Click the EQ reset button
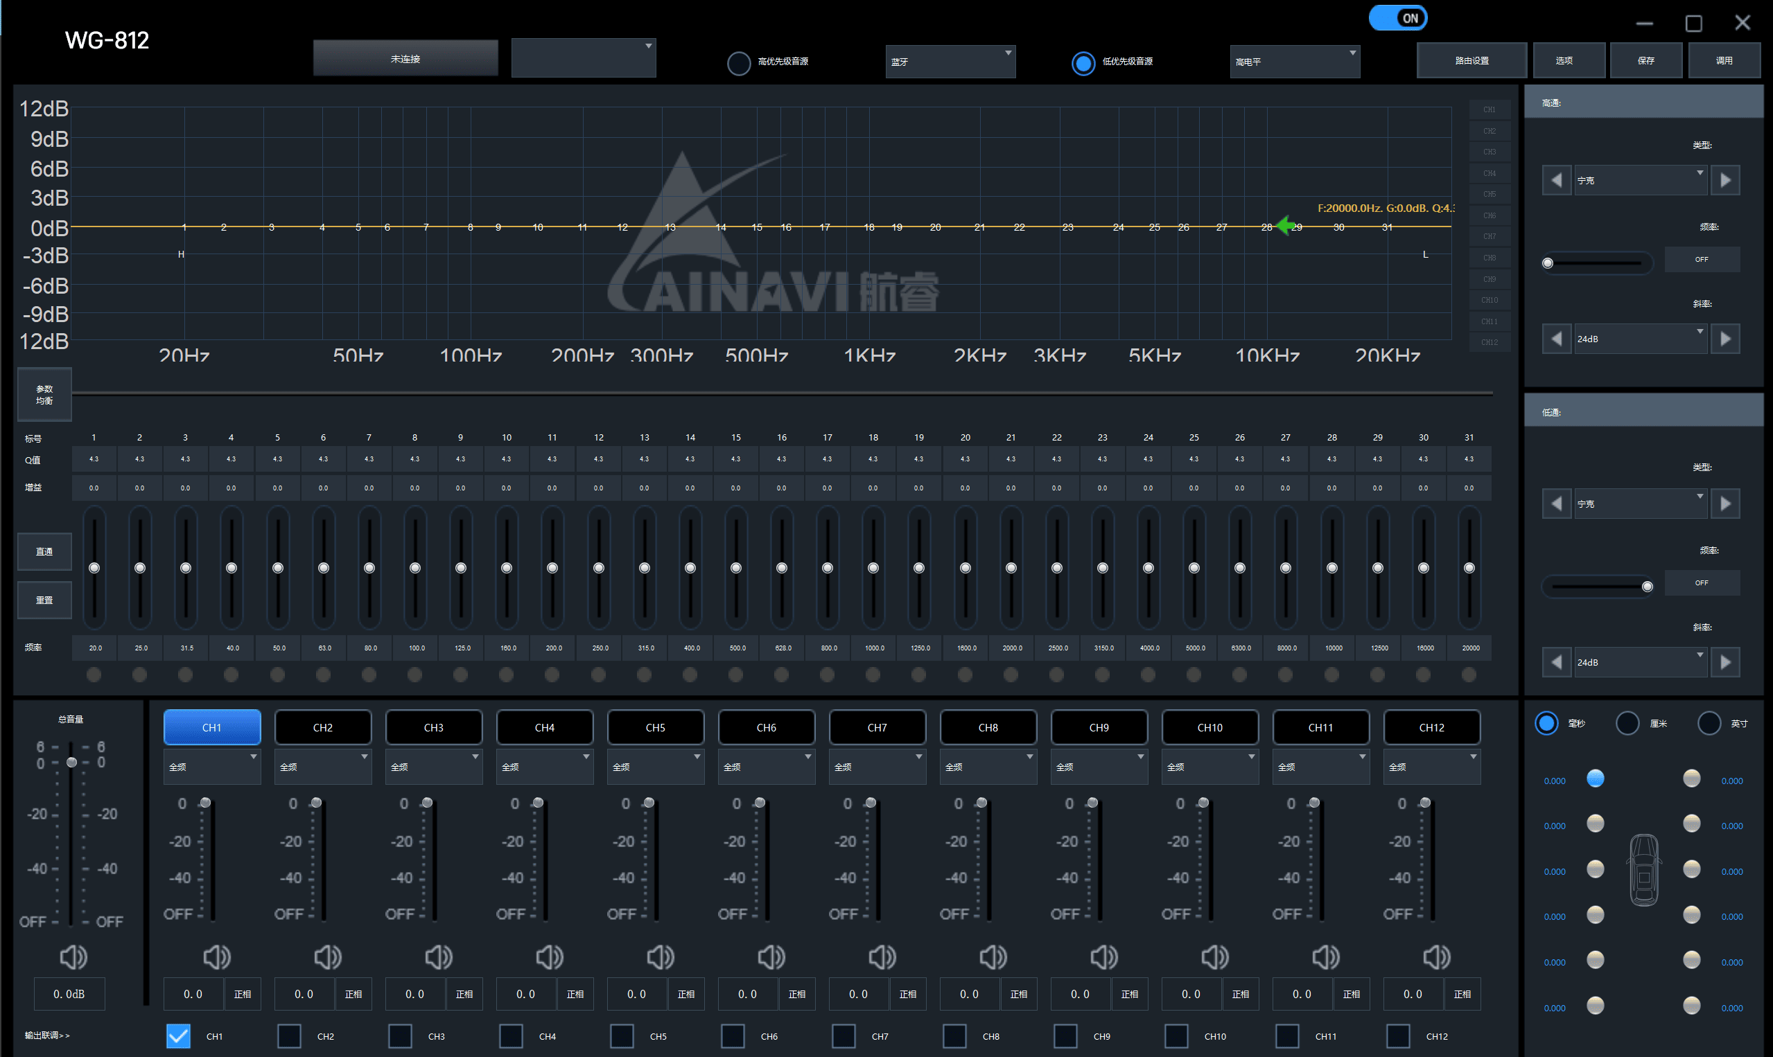The height and width of the screenshot is (1057, 1773). click(44, 601)
